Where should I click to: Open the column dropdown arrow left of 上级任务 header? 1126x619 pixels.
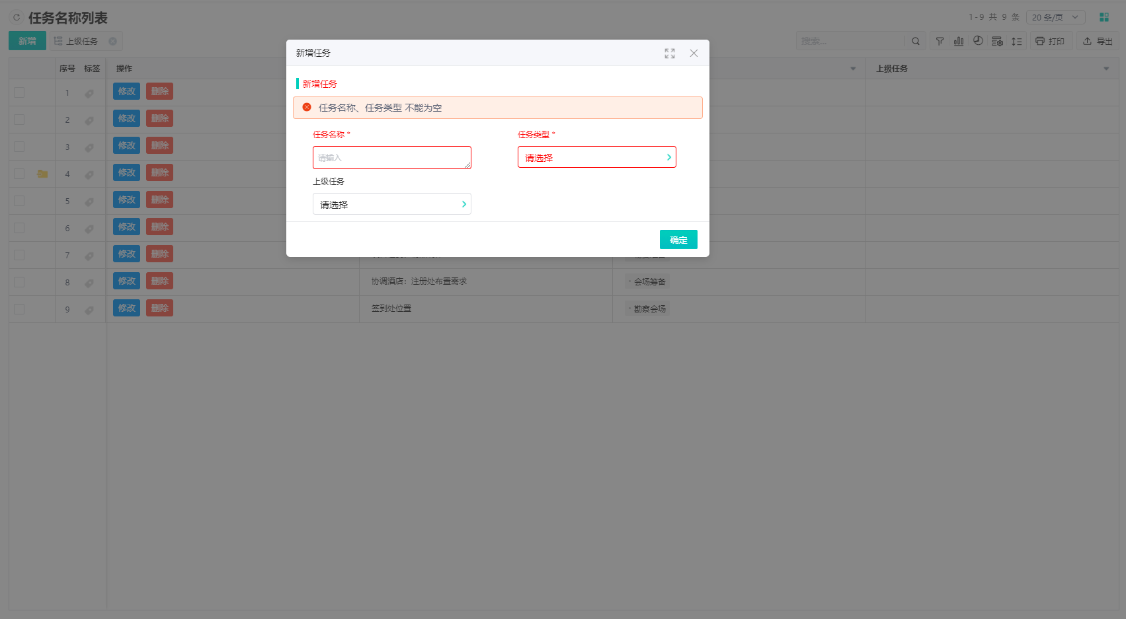tap(853, 69)
